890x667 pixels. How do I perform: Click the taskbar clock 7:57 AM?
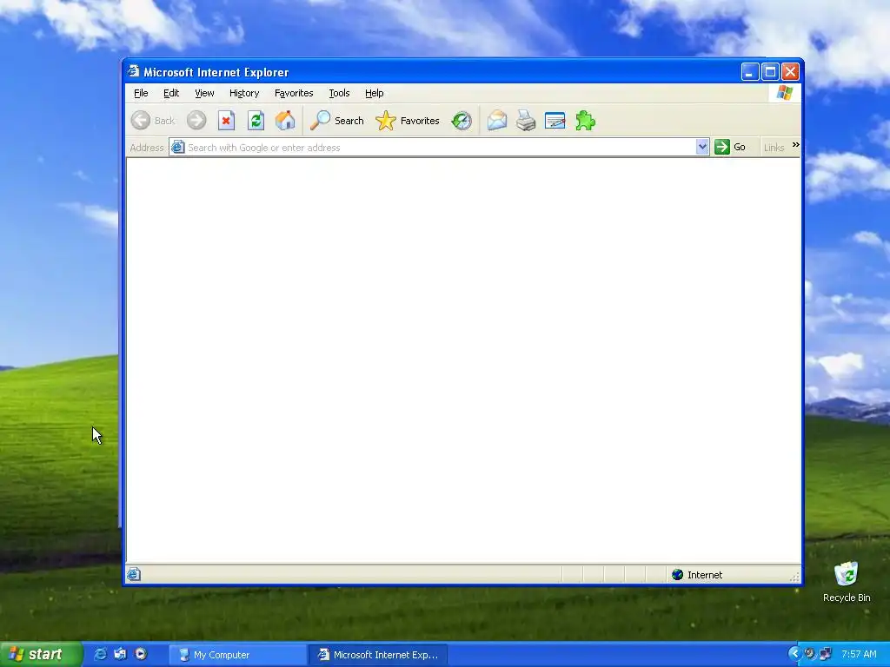859,654
